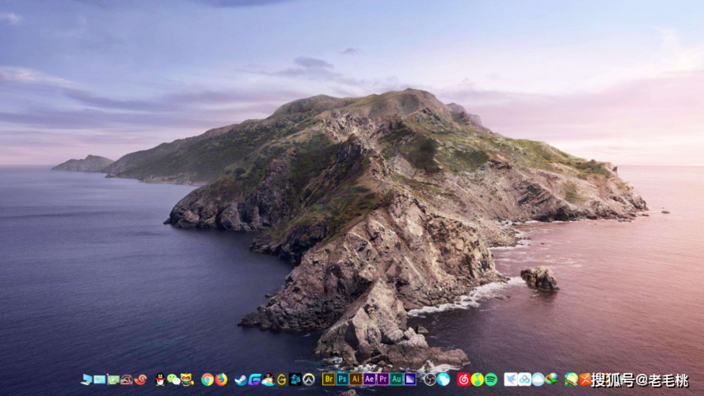Open the yellow G icon app
The height and width of the screenshot is (396, 704).
coord(281,380)
